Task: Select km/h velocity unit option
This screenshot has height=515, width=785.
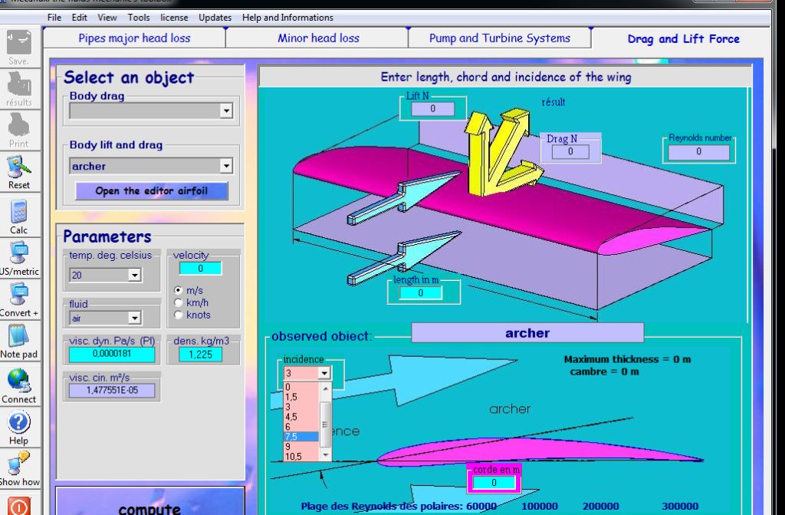Action: point(179,303)
